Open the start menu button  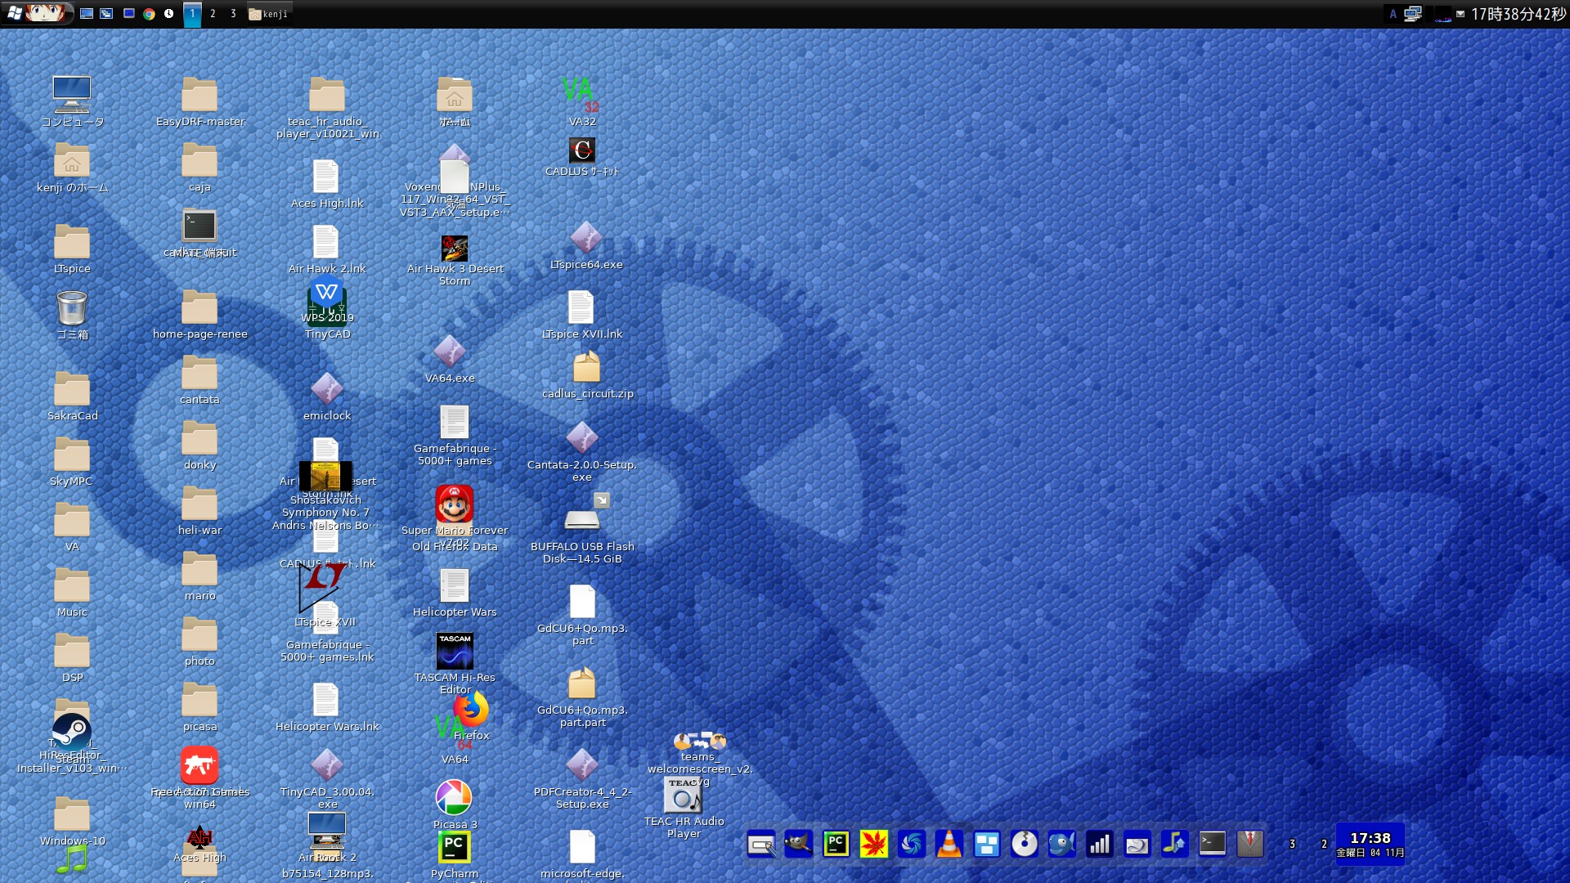[x=37, y=13]
